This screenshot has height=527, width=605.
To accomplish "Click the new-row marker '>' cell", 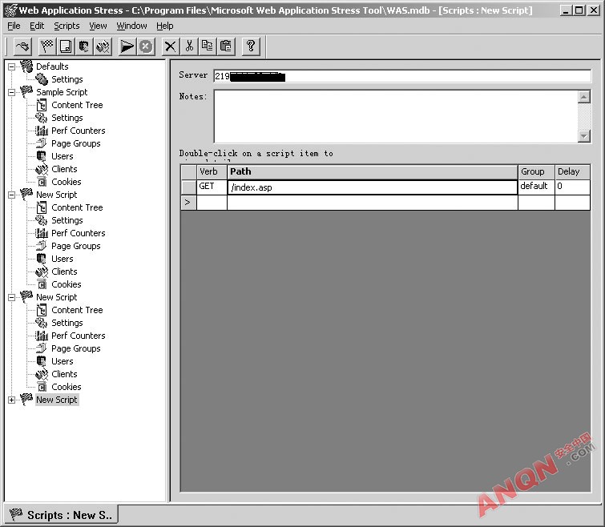I will (188, 203).
